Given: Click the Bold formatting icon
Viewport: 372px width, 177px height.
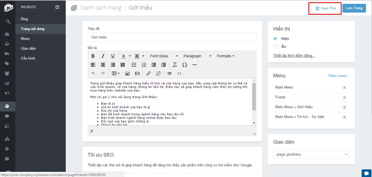Looking at the screenshot, I should tap(93, 56).
